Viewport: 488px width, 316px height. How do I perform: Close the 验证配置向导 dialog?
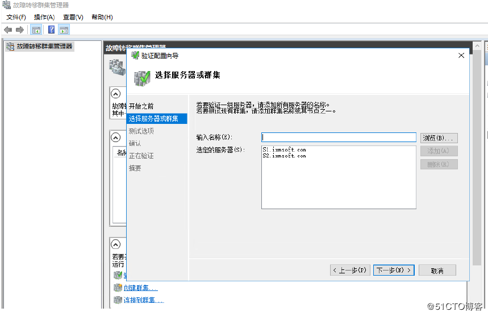(x=461, y=56)
